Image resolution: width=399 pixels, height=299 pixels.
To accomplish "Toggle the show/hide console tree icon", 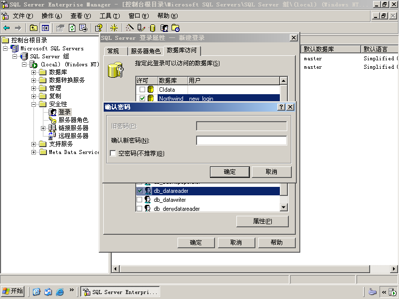I will [45, 28].
